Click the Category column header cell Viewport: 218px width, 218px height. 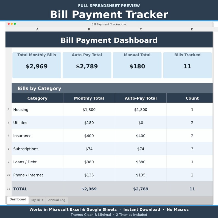pyautogui.click(x=37, y=98)
